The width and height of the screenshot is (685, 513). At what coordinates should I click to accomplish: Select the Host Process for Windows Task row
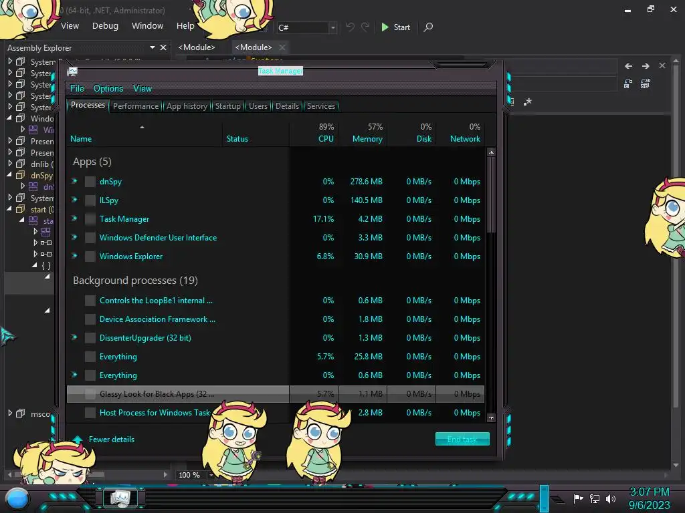click(x=275, y=413)
